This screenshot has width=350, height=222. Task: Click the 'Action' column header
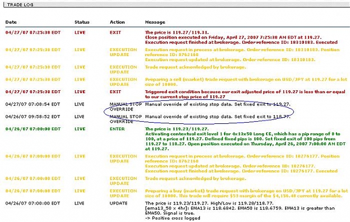(117, 22)
